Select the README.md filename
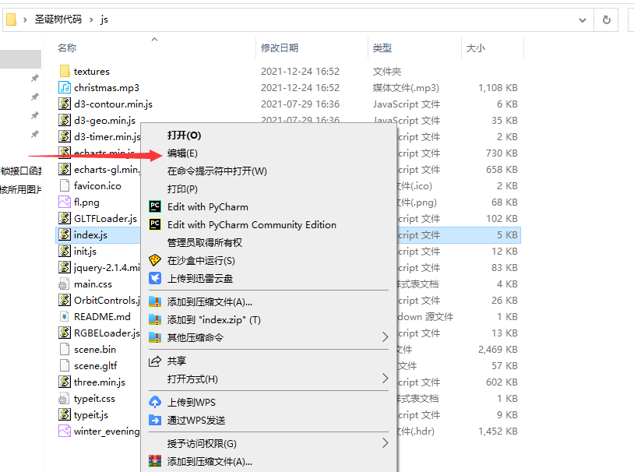 (102, 317)
